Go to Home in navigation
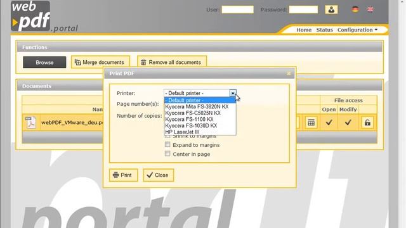The image size is (406, 228). click(x=304, y=30)
